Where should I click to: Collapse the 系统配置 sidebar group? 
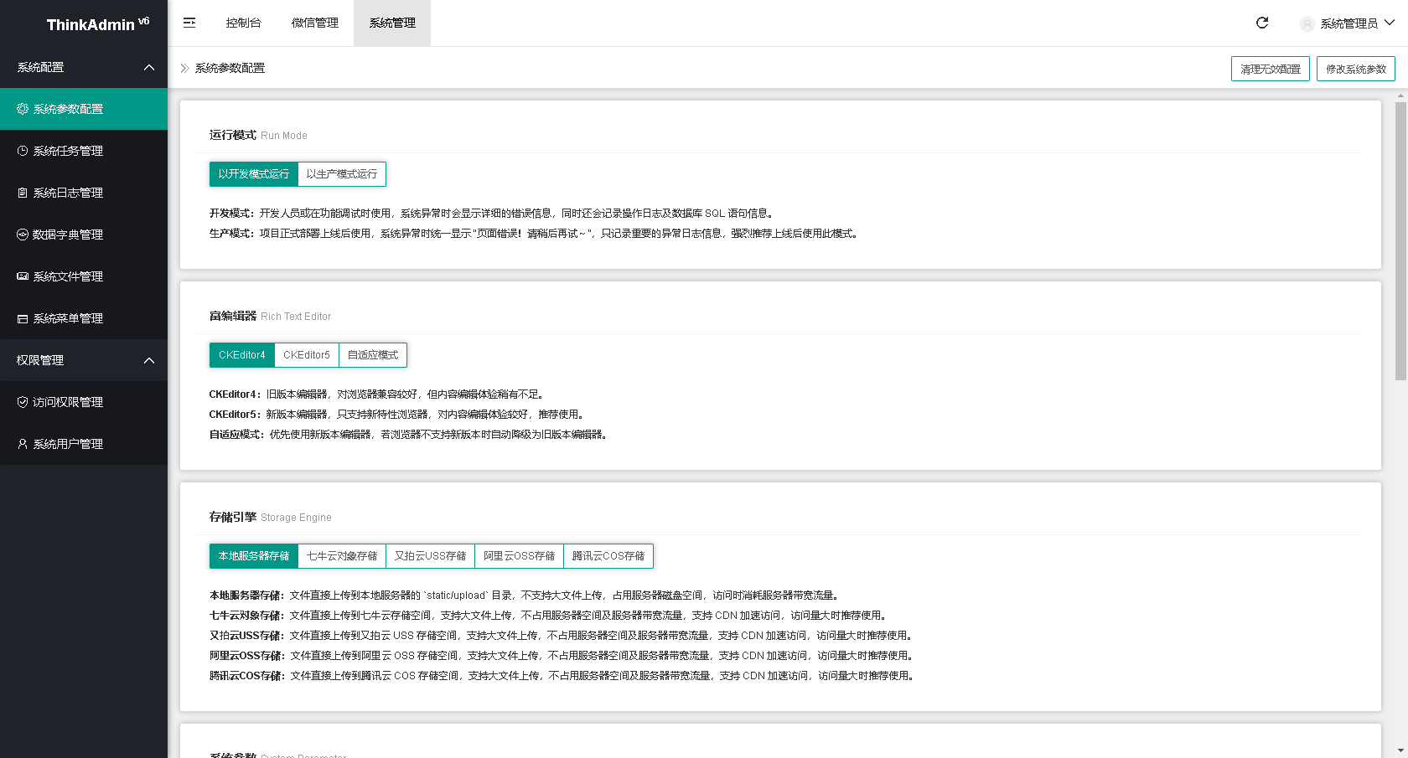[84, 67]
